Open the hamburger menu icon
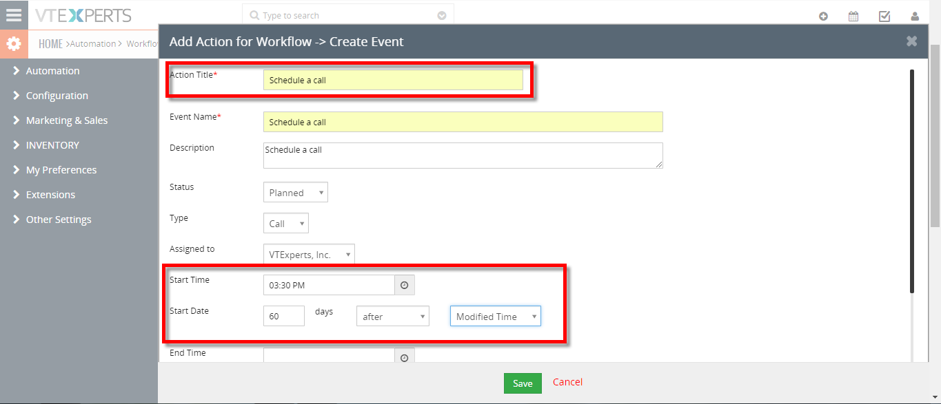Viewport: 941px width, 404px height. tap(14, 14)
